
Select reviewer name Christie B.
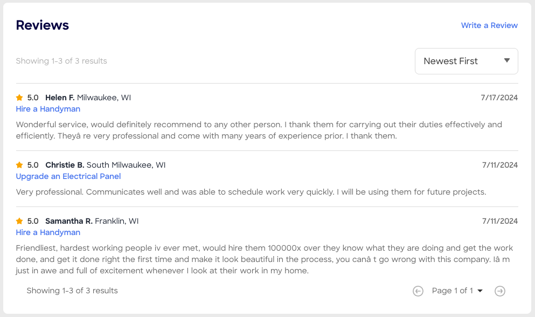click(x=65, y=165)
